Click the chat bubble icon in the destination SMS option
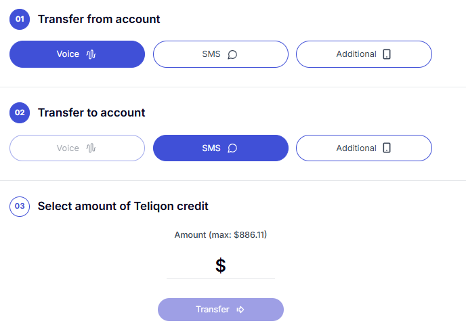Viewport: 466px width, 334px height. [232, 148]
